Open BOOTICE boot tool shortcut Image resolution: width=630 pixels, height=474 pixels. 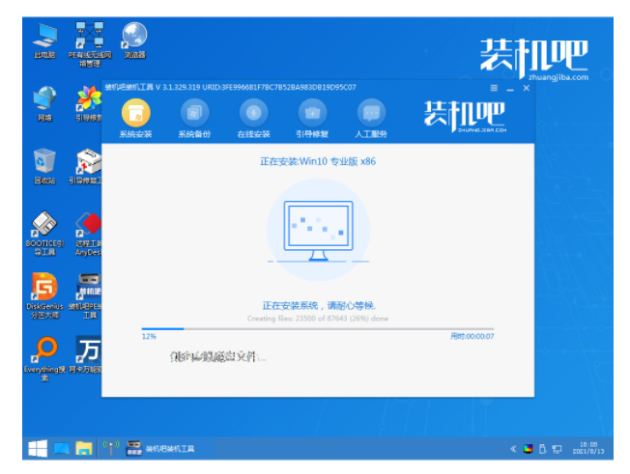click(44, 234)
